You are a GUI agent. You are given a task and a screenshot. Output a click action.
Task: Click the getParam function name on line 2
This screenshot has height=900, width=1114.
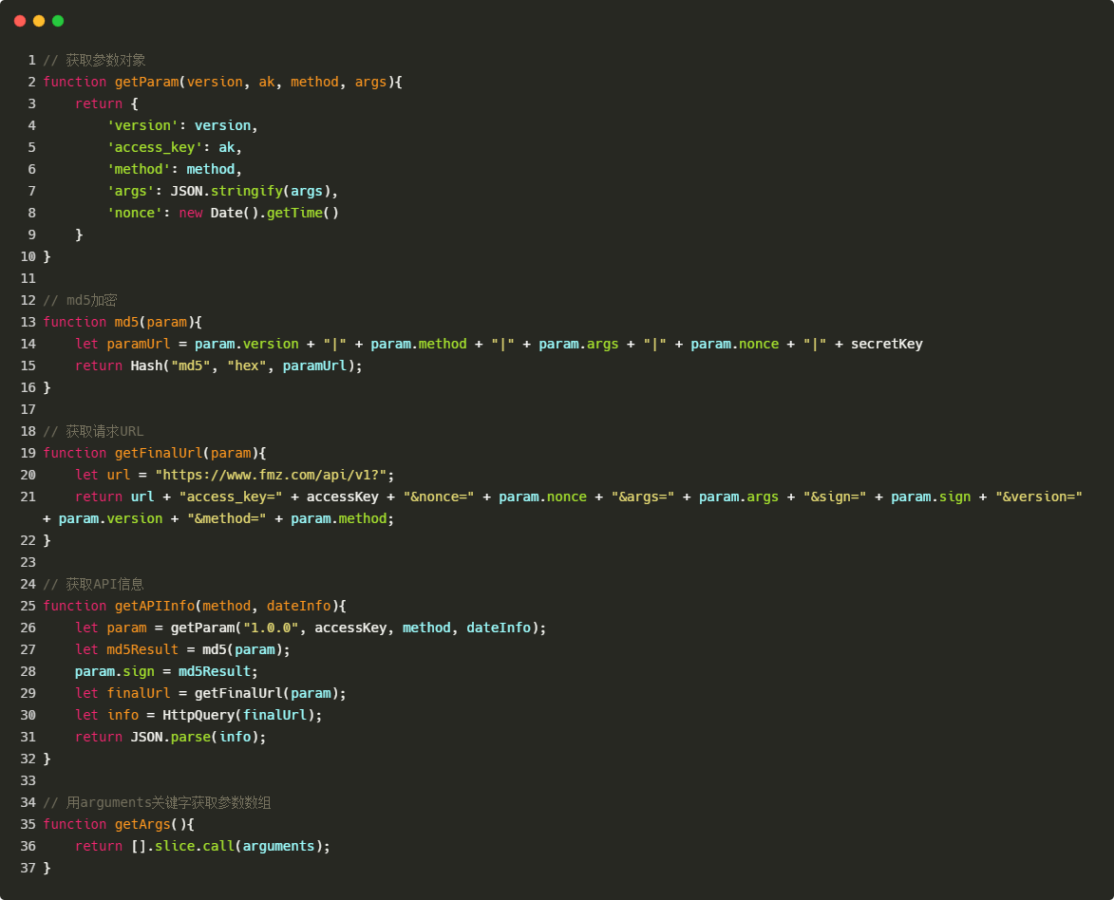tap(147, 83)
